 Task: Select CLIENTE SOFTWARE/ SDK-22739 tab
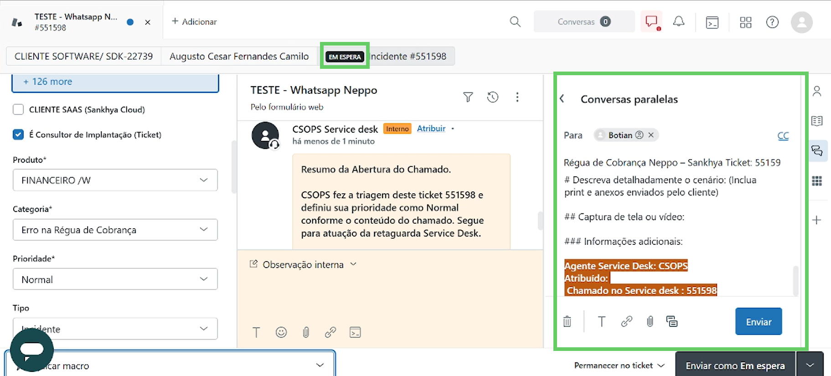tap(83, 56)
